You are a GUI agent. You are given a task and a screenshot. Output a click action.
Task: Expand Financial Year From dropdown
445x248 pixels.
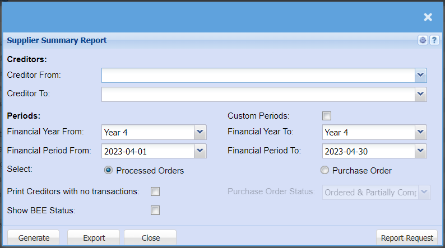pos(200,133)
